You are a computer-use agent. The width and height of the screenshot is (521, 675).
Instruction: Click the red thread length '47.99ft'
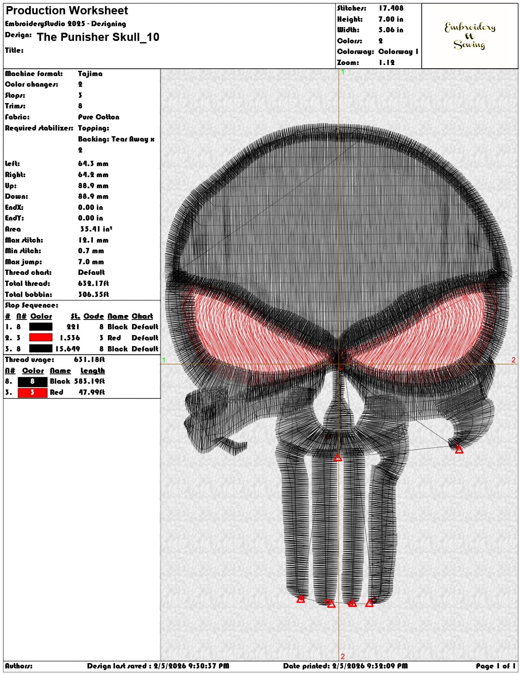click(x=92, y=392)
